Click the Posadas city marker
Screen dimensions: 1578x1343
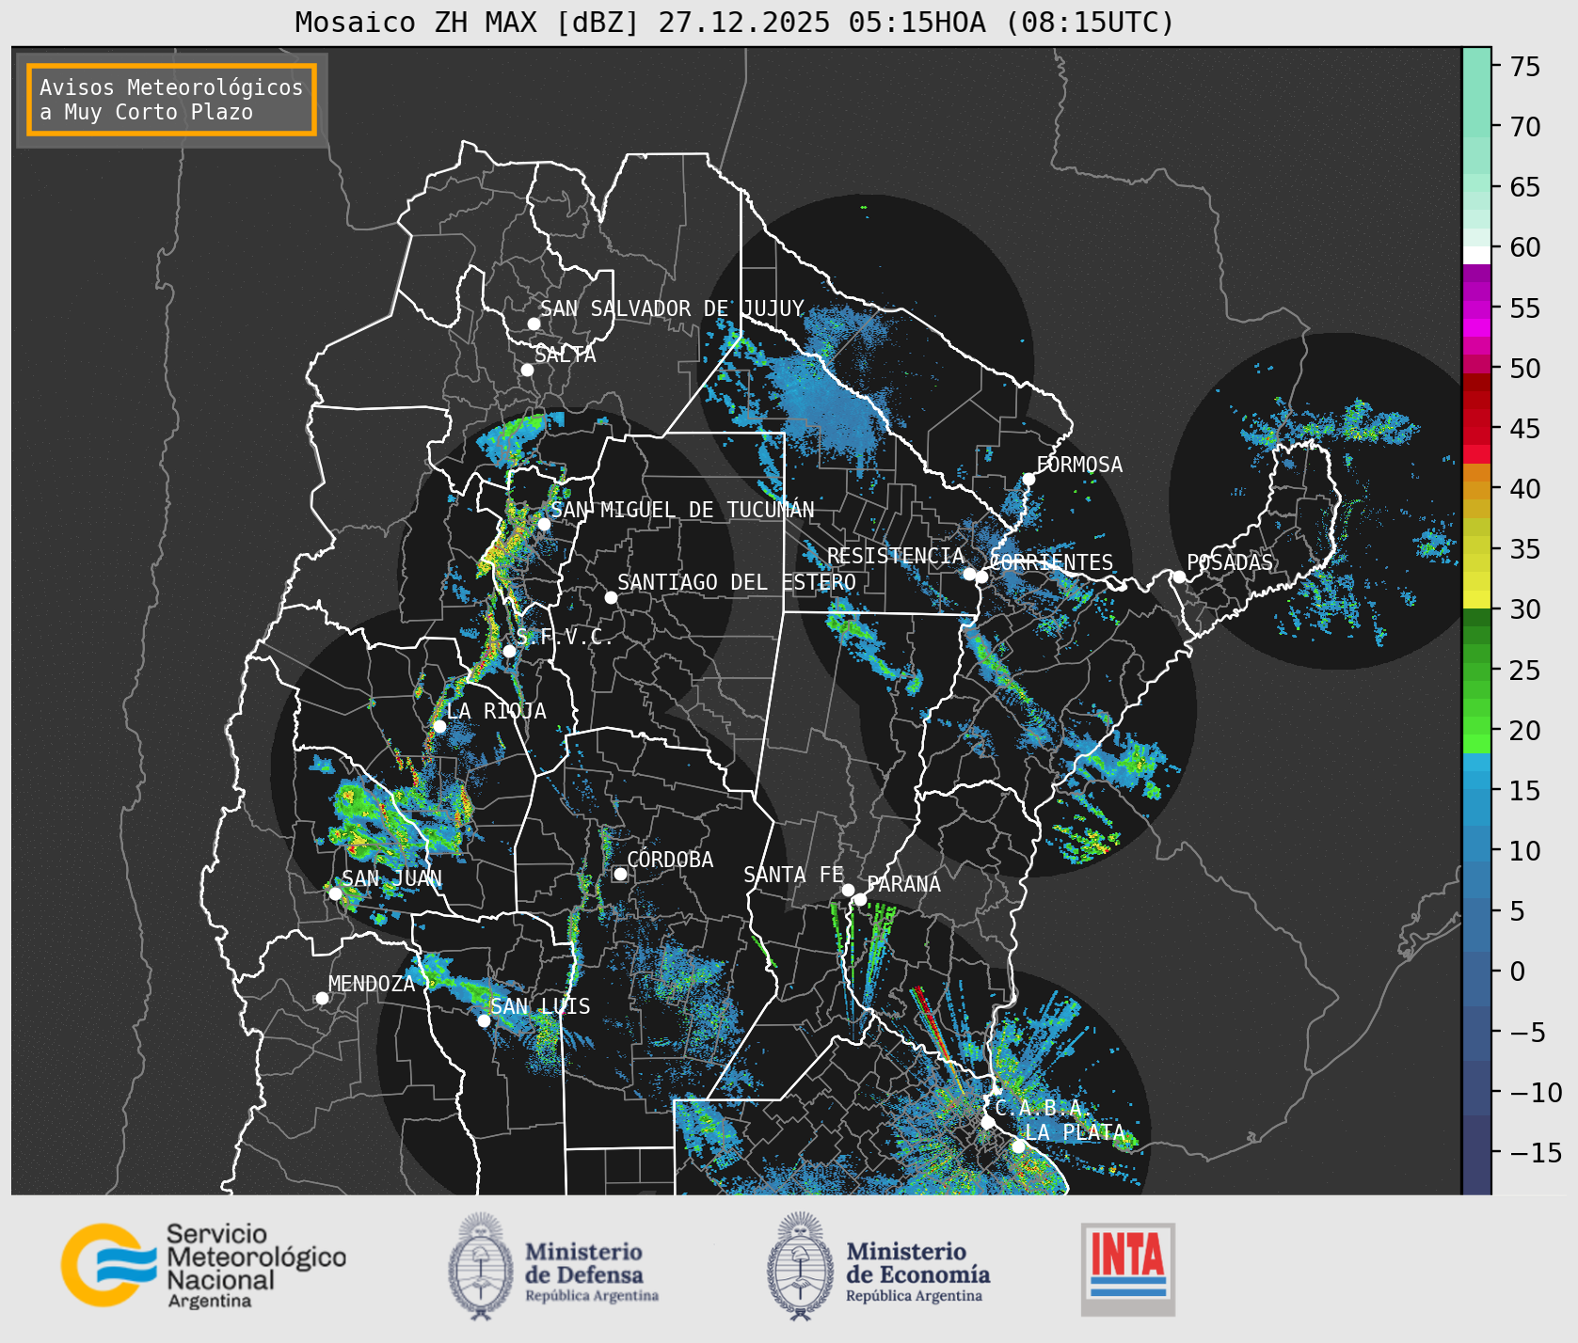tap(1179, 577)
